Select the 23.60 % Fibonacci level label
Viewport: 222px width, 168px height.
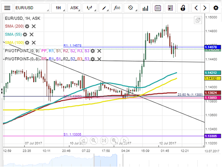(x=191, y=95)
